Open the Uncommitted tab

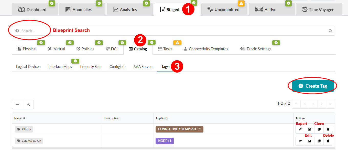click(224, 9)
